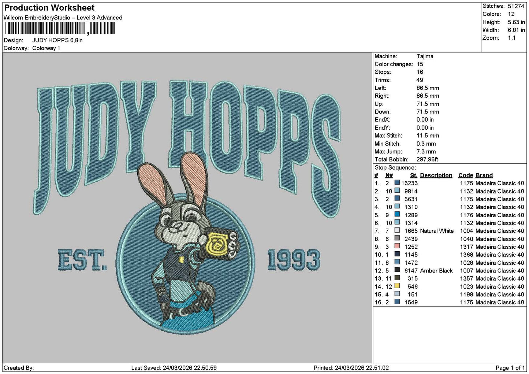Image resolution: width=529 pixels, height=374 pixels.
Task: Click the EndX value 0.00 in
Action: [425, 120]
